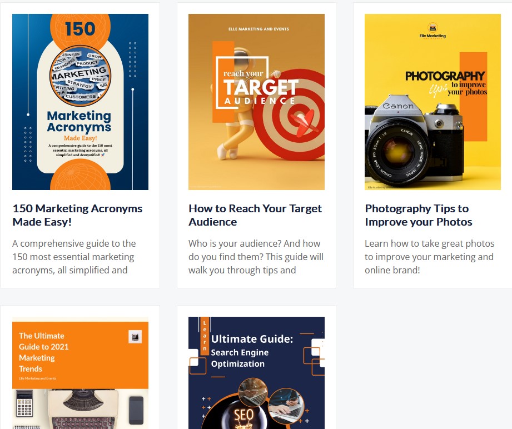Click the small logo icon on Marketing Trends cover

pyautogui.click(x=135, y=337)
